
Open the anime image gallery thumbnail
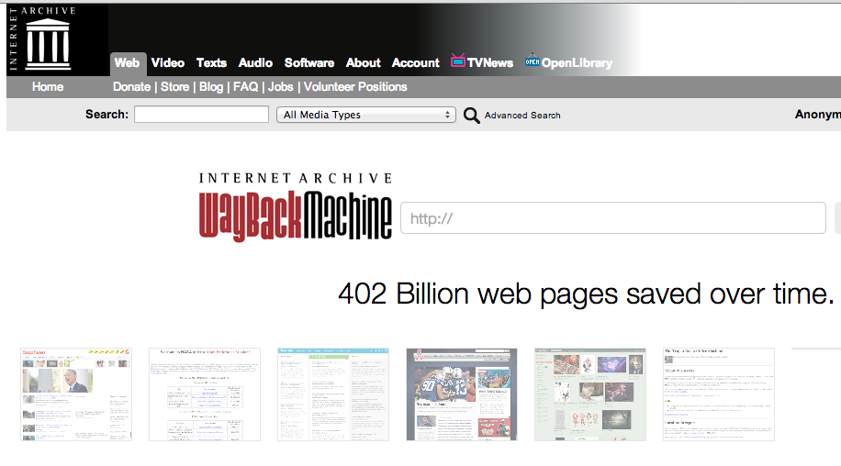tap(590, 394)
